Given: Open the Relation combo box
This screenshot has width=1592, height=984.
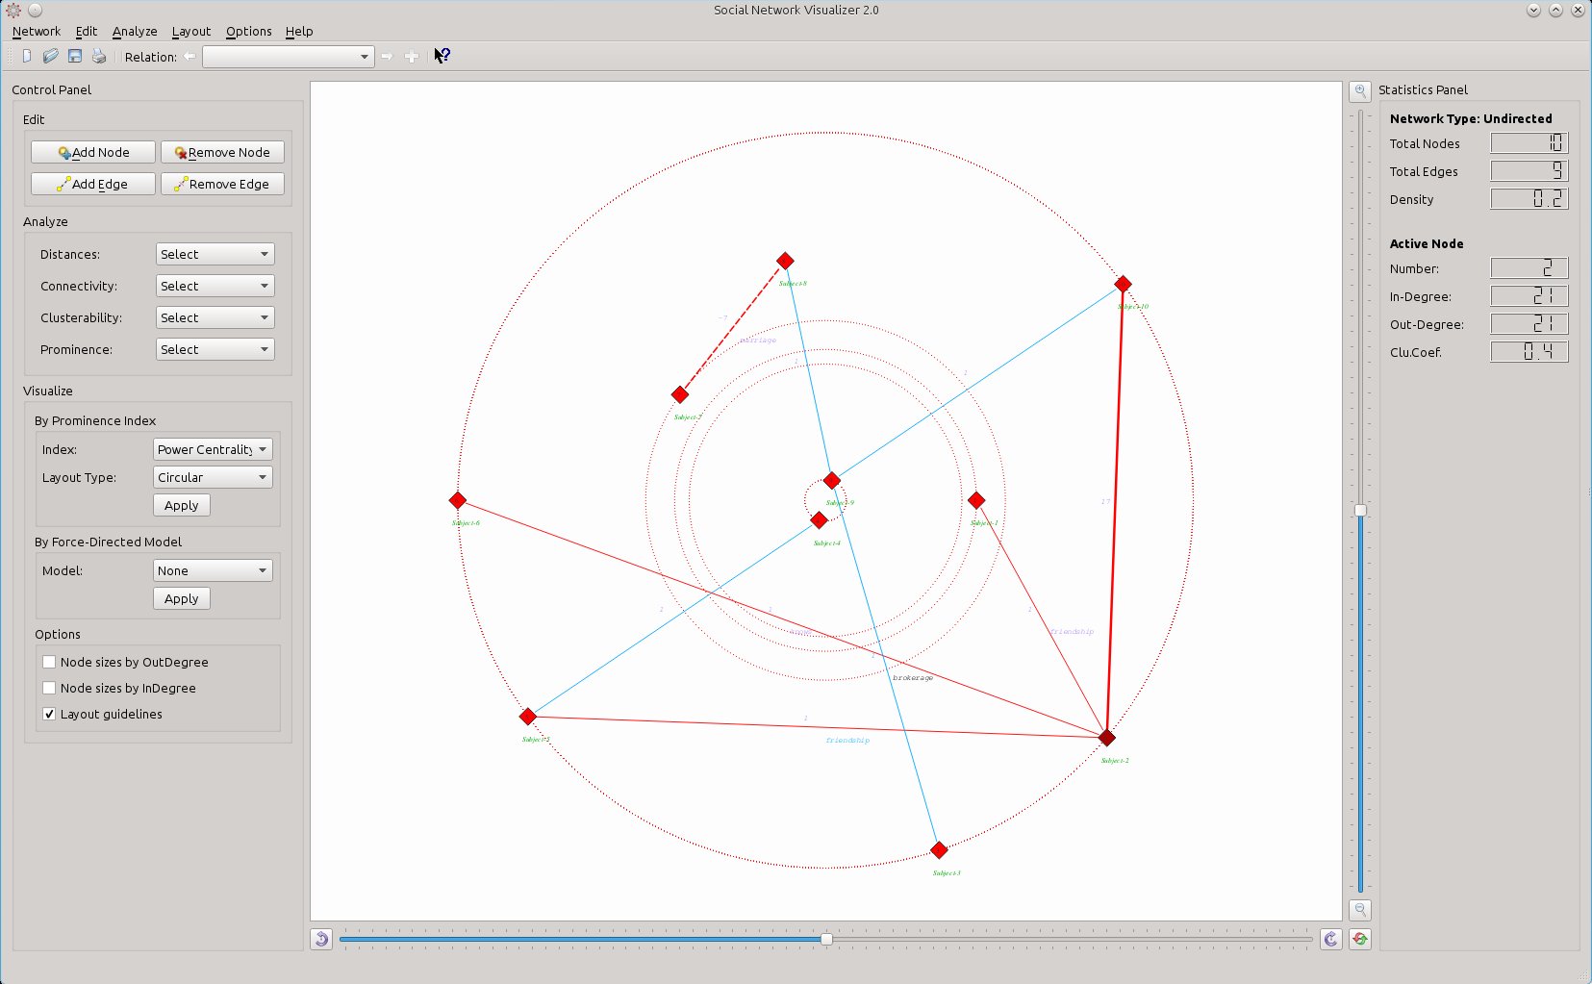Looking at the screenshot, I should click(x=288, y=57).
